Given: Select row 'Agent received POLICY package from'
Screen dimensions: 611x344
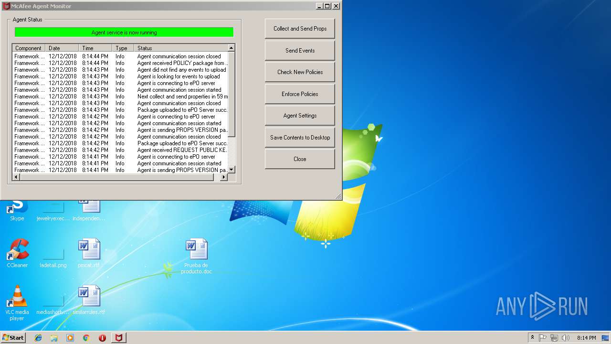Looking at the screenshot, I should 120,63.
